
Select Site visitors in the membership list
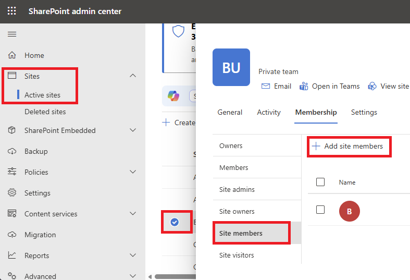tap(257, 255)
